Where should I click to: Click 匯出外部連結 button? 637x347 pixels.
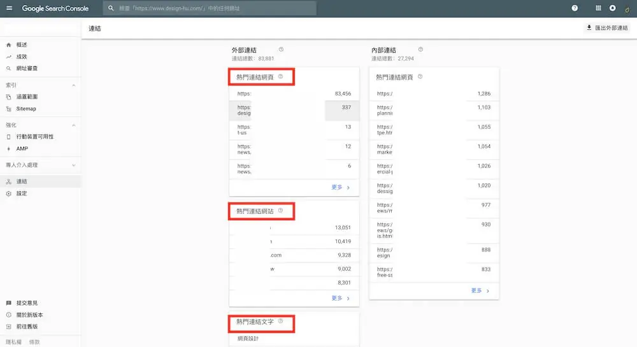tap(607, 28)
